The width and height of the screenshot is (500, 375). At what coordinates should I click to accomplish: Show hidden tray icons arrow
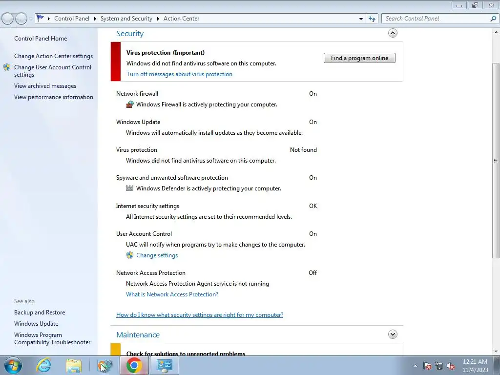415,366
